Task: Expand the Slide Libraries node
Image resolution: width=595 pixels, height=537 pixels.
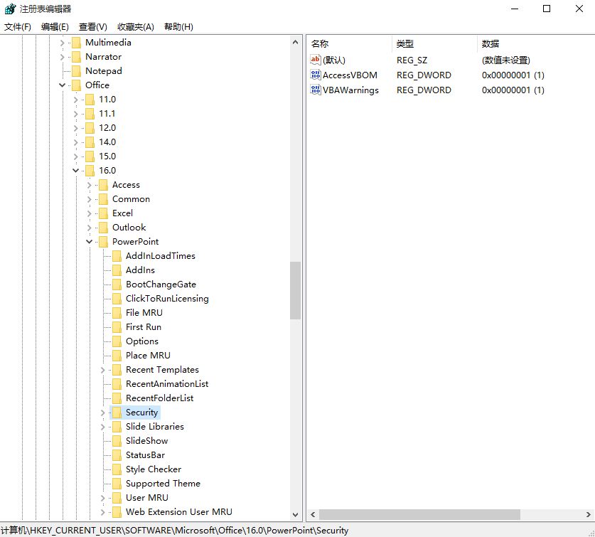Action: 103,427
